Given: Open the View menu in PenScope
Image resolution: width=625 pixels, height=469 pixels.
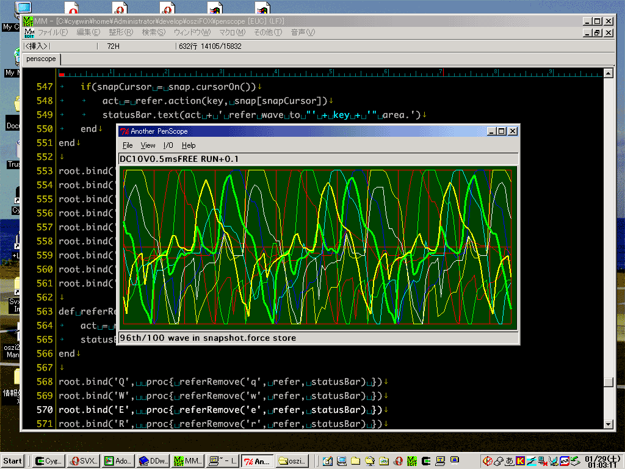Looking at the screenshot, I should click(x=148, y=145).
